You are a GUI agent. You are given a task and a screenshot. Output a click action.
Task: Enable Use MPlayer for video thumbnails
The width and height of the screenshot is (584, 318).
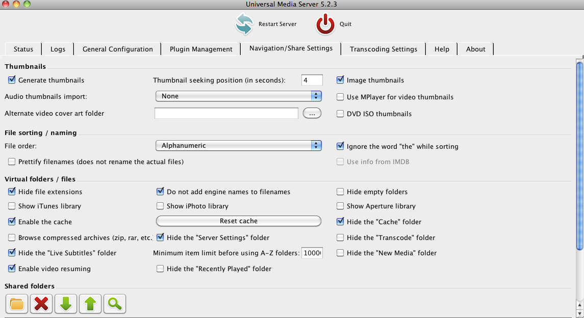pyautogui.click(x=340, y=97)
